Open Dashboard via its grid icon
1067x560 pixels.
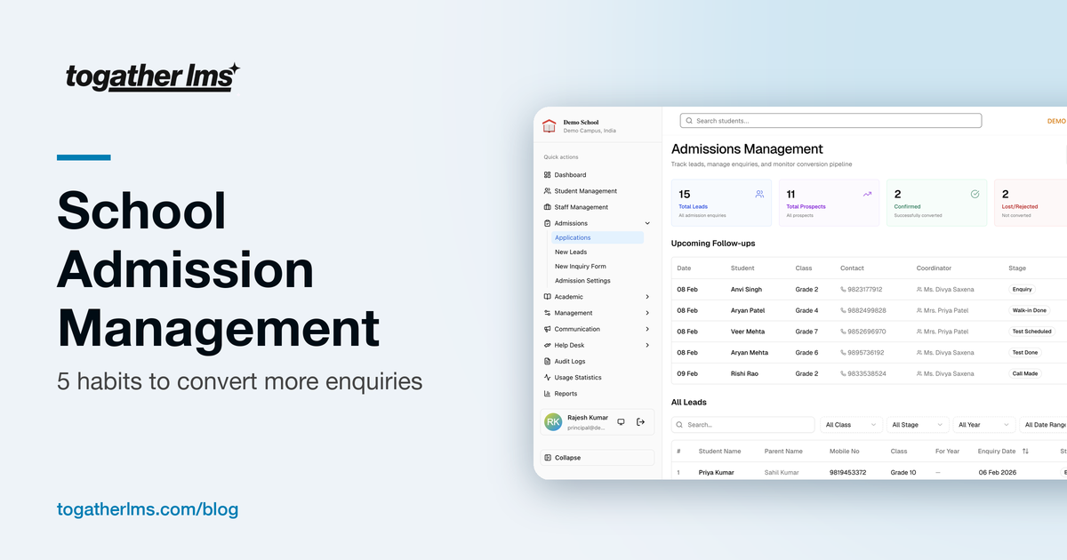[x=547, y=175]
